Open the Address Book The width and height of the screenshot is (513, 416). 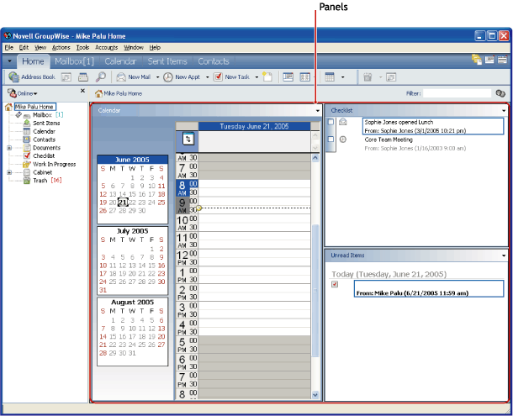pos(32,77)
